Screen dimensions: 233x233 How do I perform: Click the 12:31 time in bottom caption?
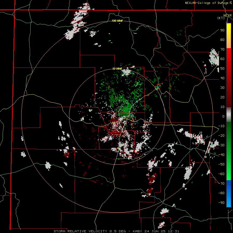coord(174,231)
